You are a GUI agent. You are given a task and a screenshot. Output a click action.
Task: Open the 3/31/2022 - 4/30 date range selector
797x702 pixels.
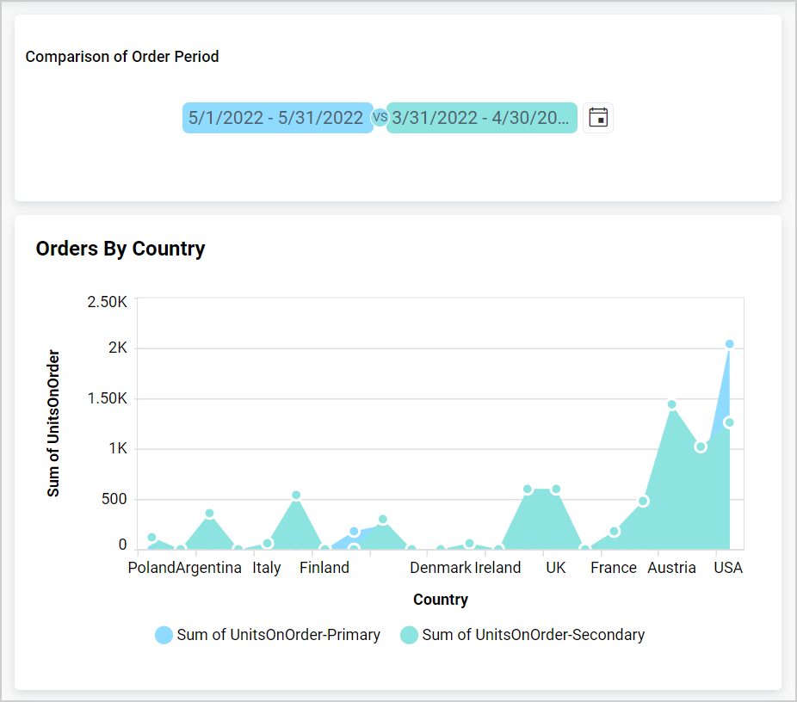[482, 117]
